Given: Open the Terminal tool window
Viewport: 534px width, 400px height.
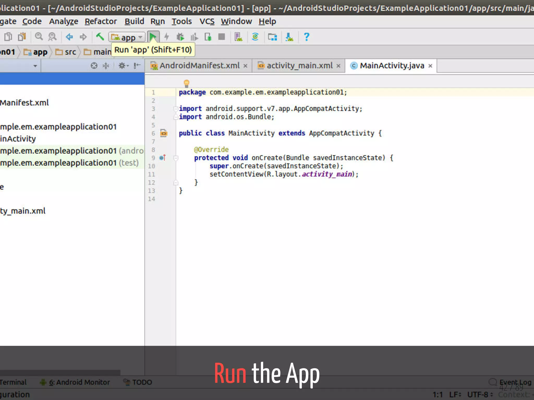Looking at the screenshot, I should tap(13, 382).
